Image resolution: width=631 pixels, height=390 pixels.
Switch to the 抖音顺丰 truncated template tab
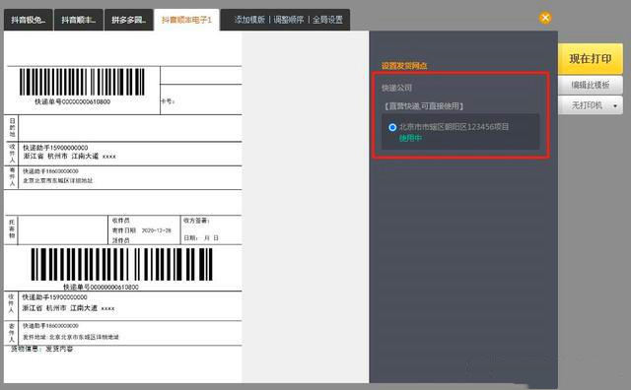pos(79,20)
